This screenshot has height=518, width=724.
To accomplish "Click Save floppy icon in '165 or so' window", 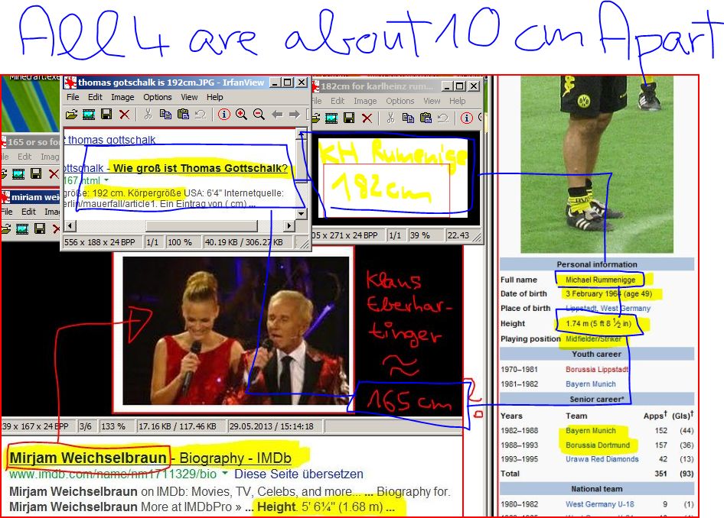I will click(x=36, y=173).
